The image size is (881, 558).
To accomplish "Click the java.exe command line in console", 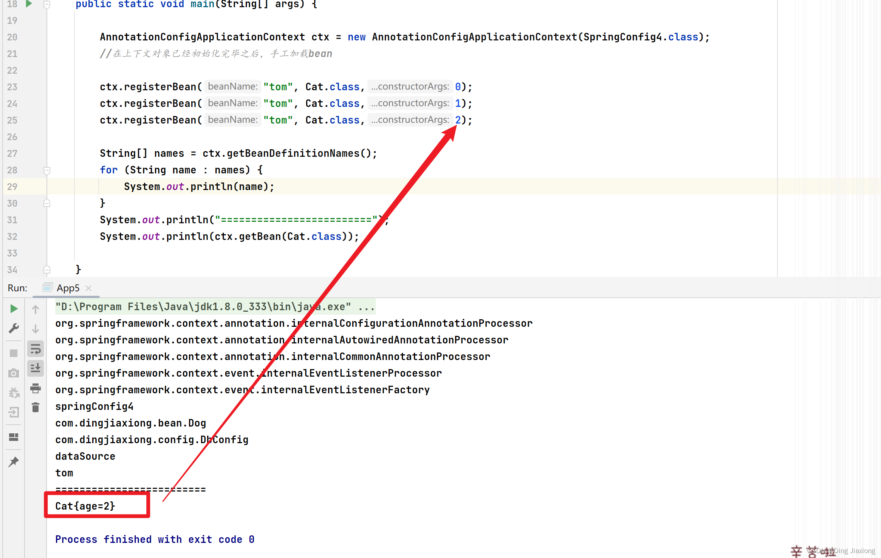I will [215, 306].
